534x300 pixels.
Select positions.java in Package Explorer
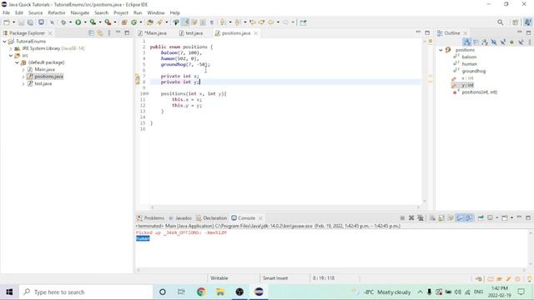tap(48, 77)
